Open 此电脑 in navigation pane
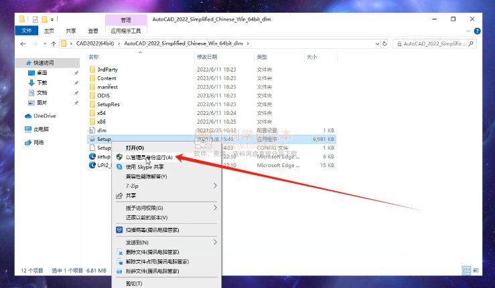Screen dimensions: 495x288 41,129
